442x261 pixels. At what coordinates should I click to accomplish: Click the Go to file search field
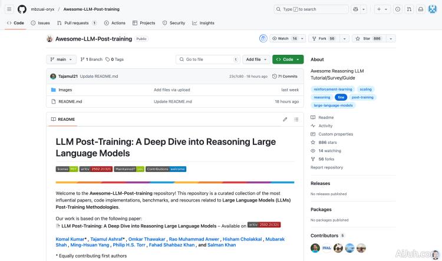point(208,60)
